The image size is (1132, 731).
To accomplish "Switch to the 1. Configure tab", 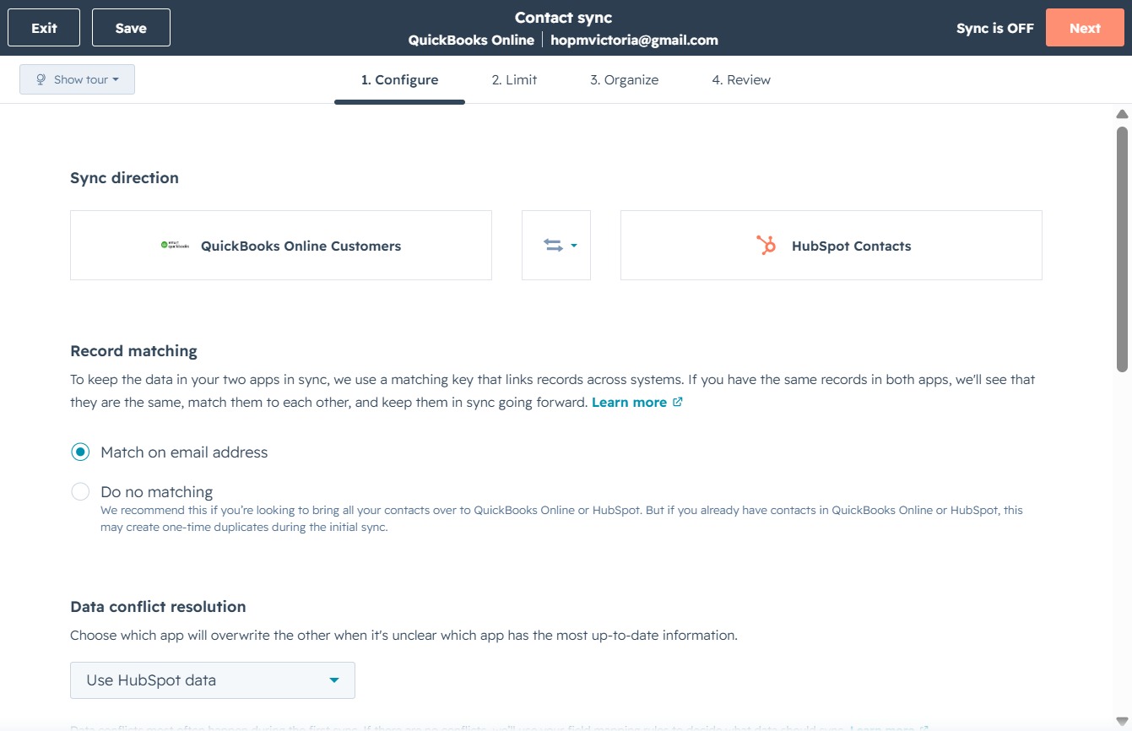I will pos(399,80).
